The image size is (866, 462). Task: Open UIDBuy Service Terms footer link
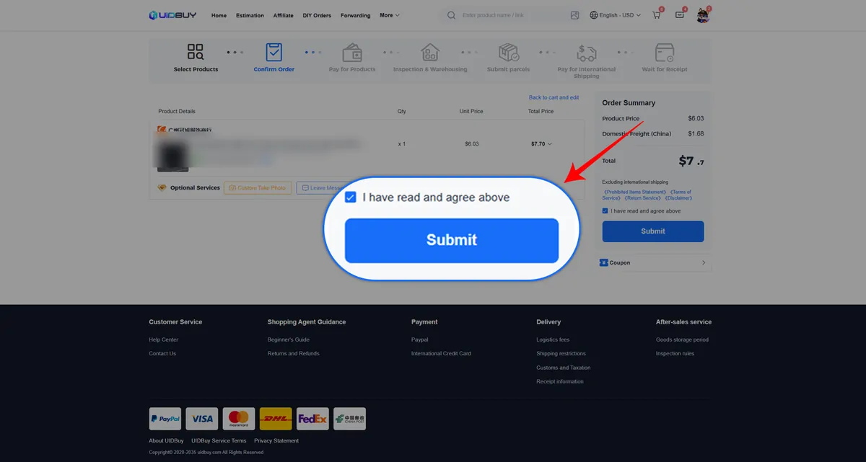[219, 440]
